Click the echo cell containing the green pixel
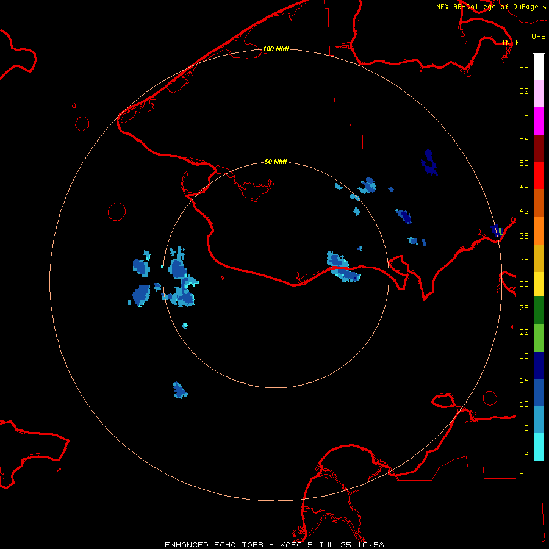Screen dimensions: 549x549 [497, 231]
